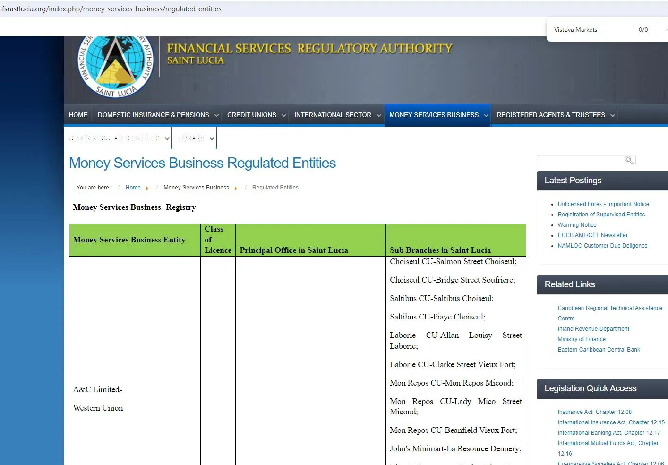Open International Mutual Funds Act link

click(608, 448)
